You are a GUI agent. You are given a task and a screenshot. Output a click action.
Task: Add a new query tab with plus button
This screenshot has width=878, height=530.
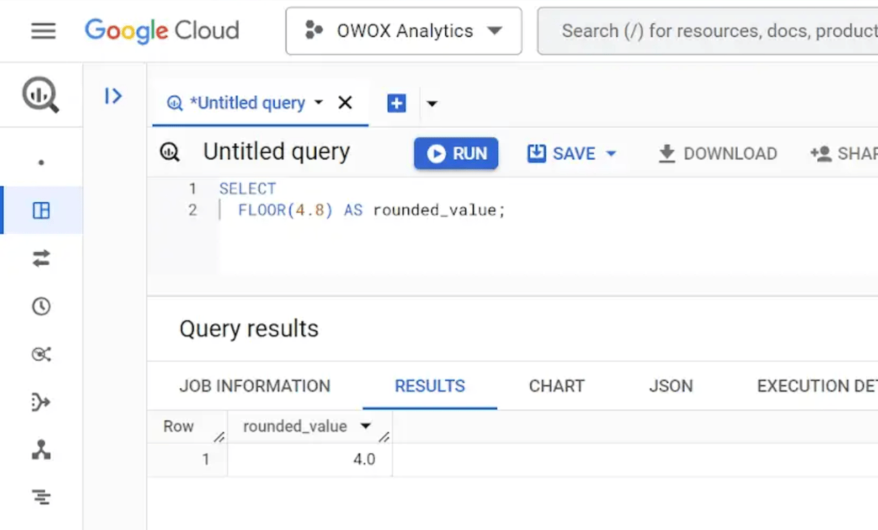point(397,104)
